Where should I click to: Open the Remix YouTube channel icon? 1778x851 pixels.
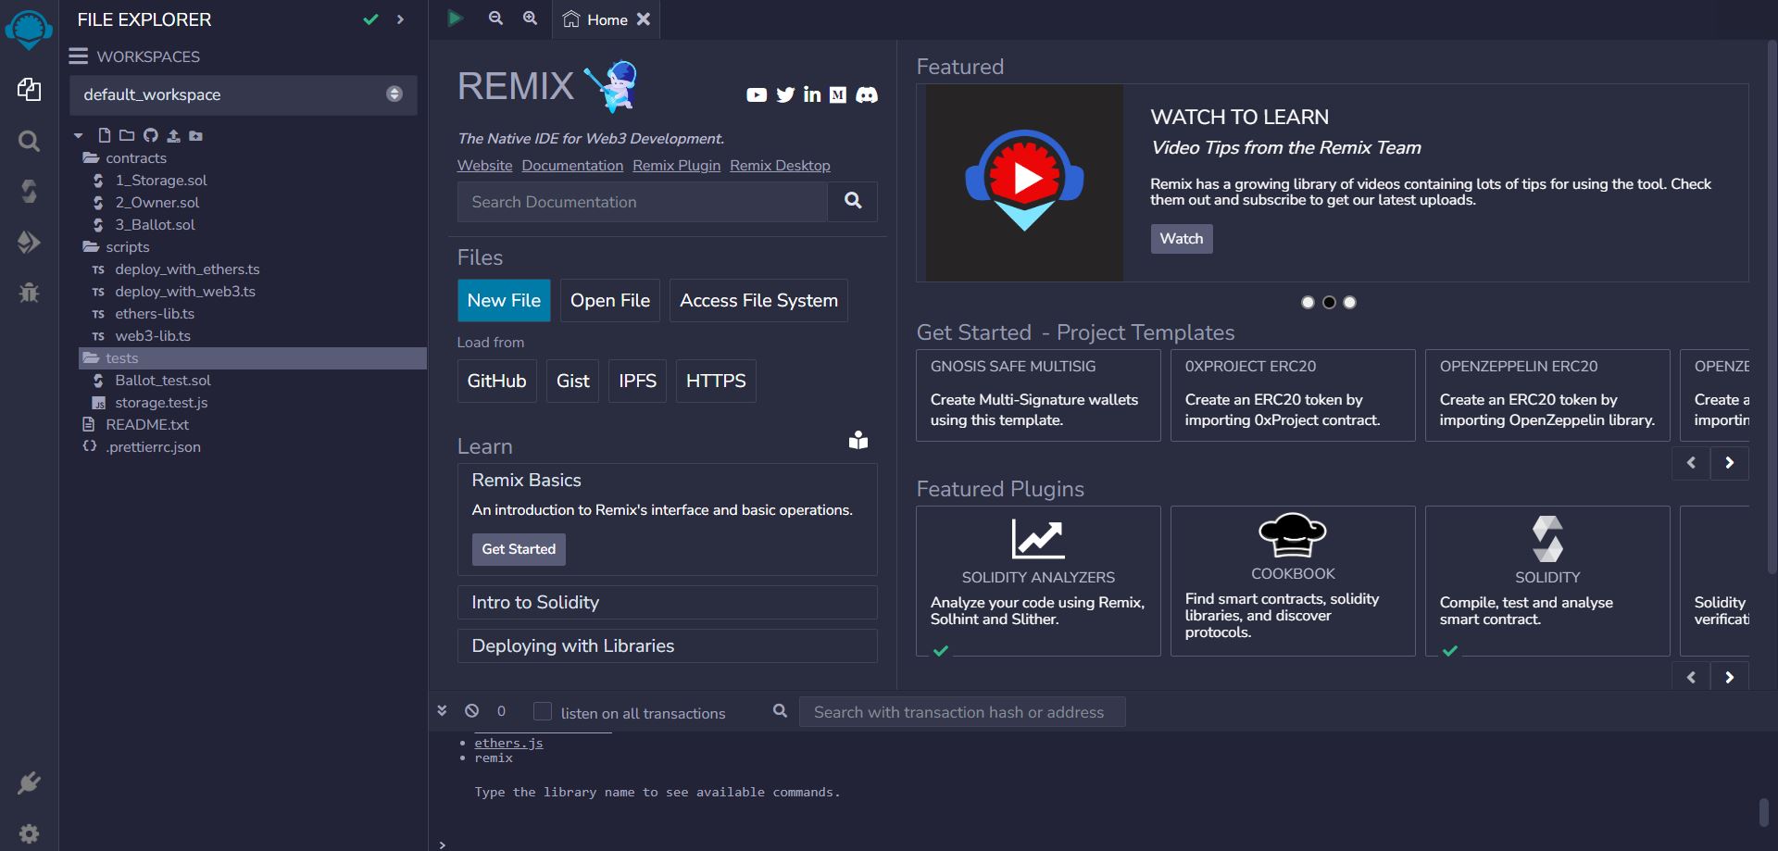[x=757, y=94]
